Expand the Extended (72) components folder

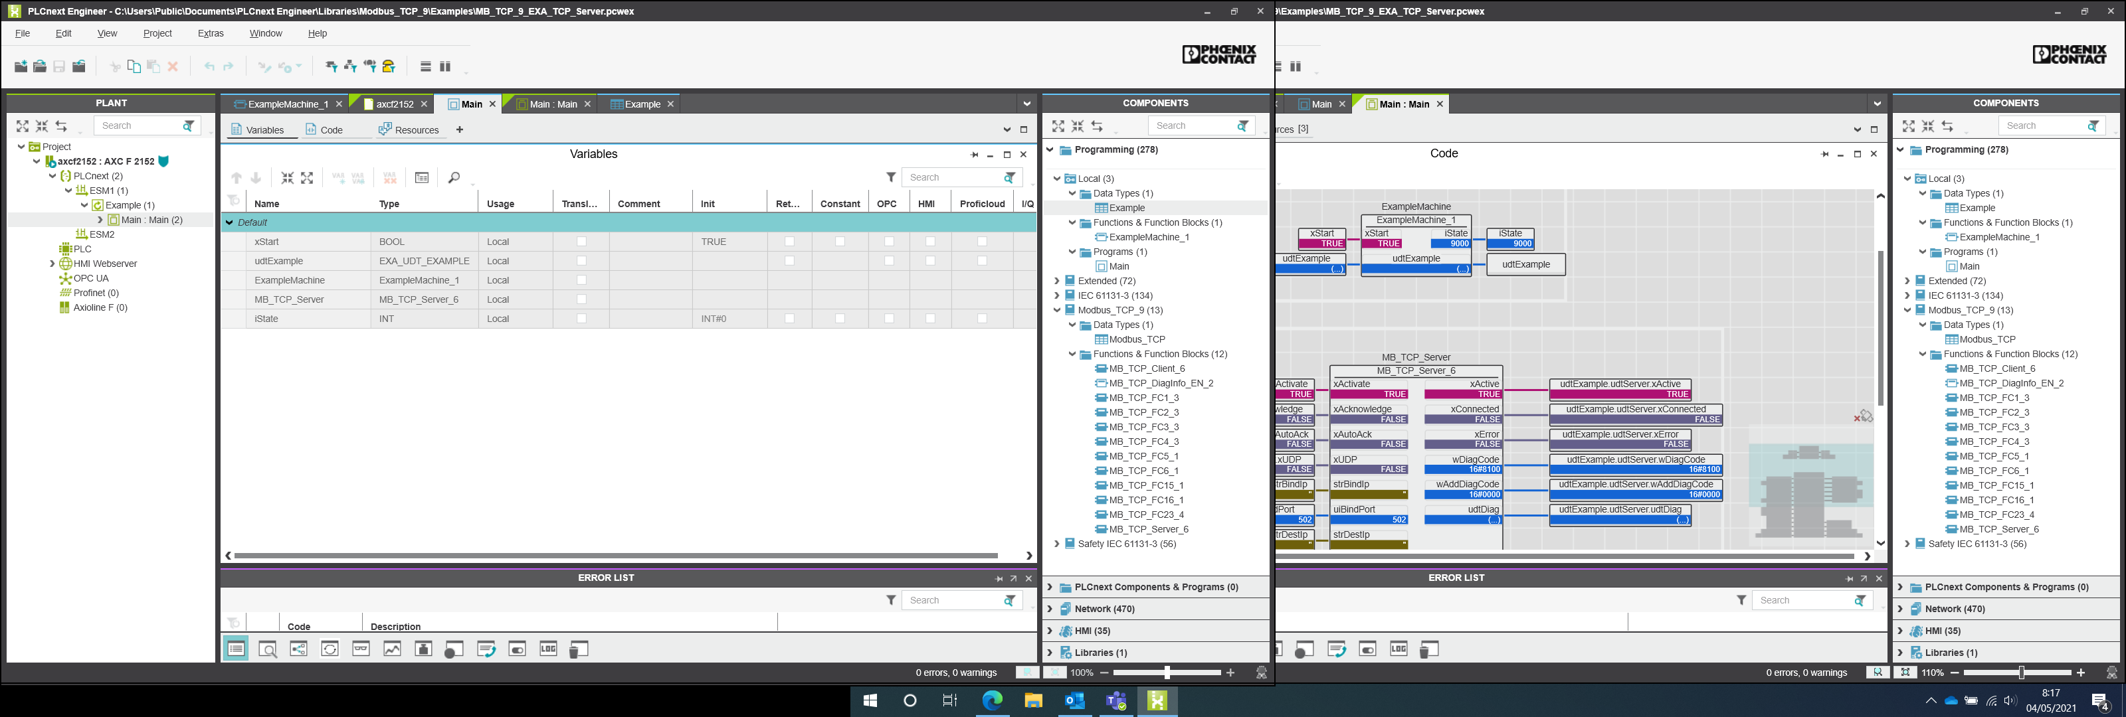click(1056, 281)
